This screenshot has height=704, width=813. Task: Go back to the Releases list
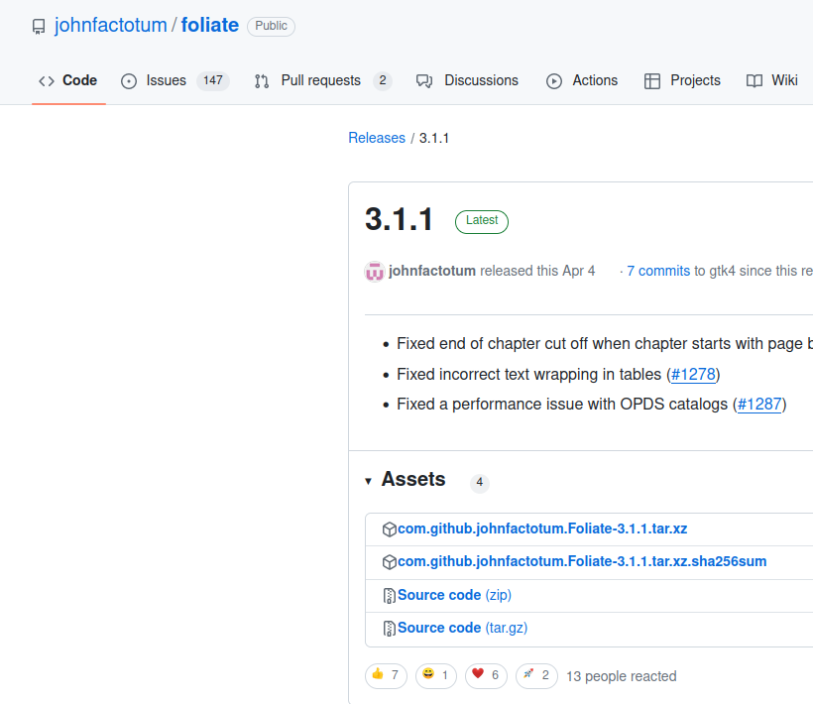pos(377,139)
